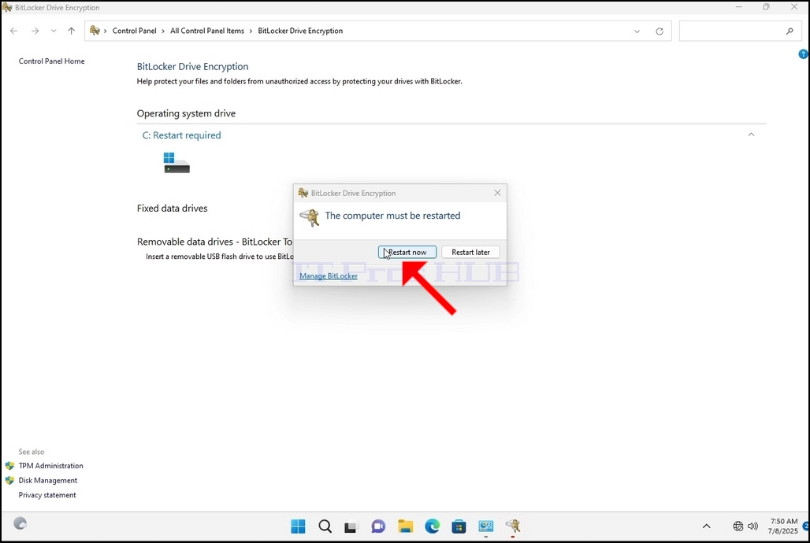
Task: Open Task View on the taskbar
Action: pyautogui.click(x=351, y=526)
